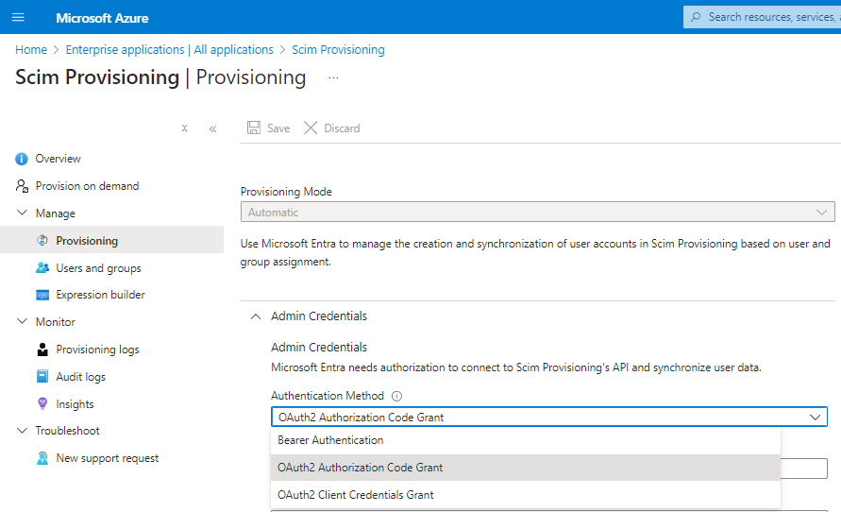Open Scim Provisioning breadcrumb link
The image size is (841, 512).
(x=338, y=50)
